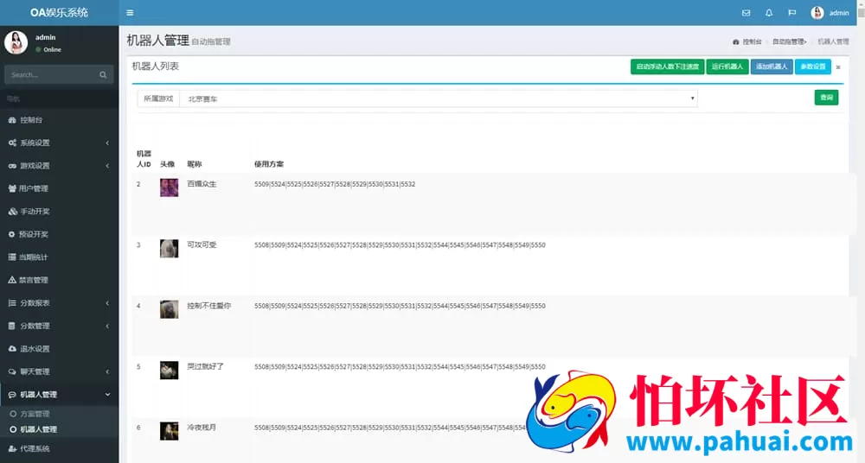Open 禁言管理 in the sidebar
This screenshot has width=865, height=463.
coord(35,280)
